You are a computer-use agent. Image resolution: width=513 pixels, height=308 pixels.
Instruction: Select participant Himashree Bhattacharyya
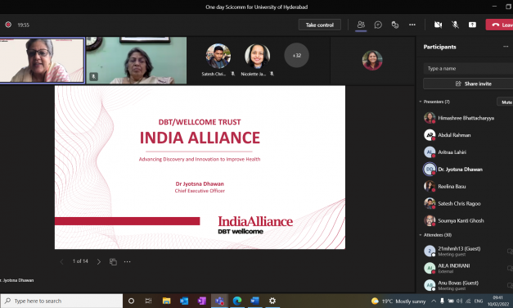[x=466, y=118]
